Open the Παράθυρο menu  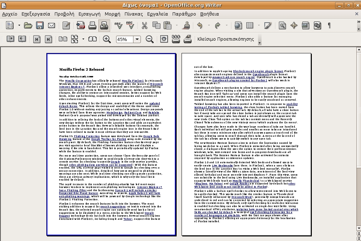pos(184,14)
